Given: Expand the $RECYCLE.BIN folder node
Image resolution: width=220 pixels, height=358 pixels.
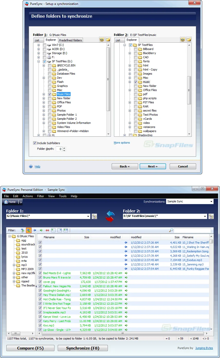Looking at the screenshot, I should 44,65.
